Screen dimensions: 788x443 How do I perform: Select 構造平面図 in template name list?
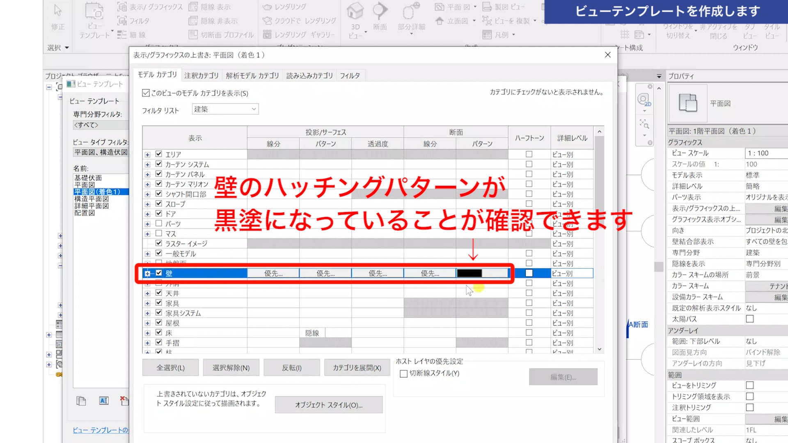92,199
